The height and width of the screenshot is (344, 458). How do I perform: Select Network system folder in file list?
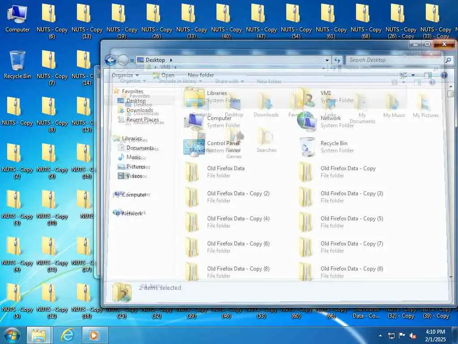[x=351, y=122]
